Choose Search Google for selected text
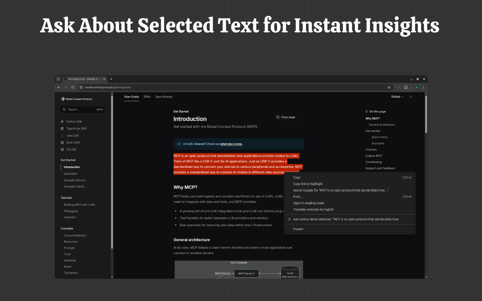This screenshot has width=482, height=301. [350, 190]
